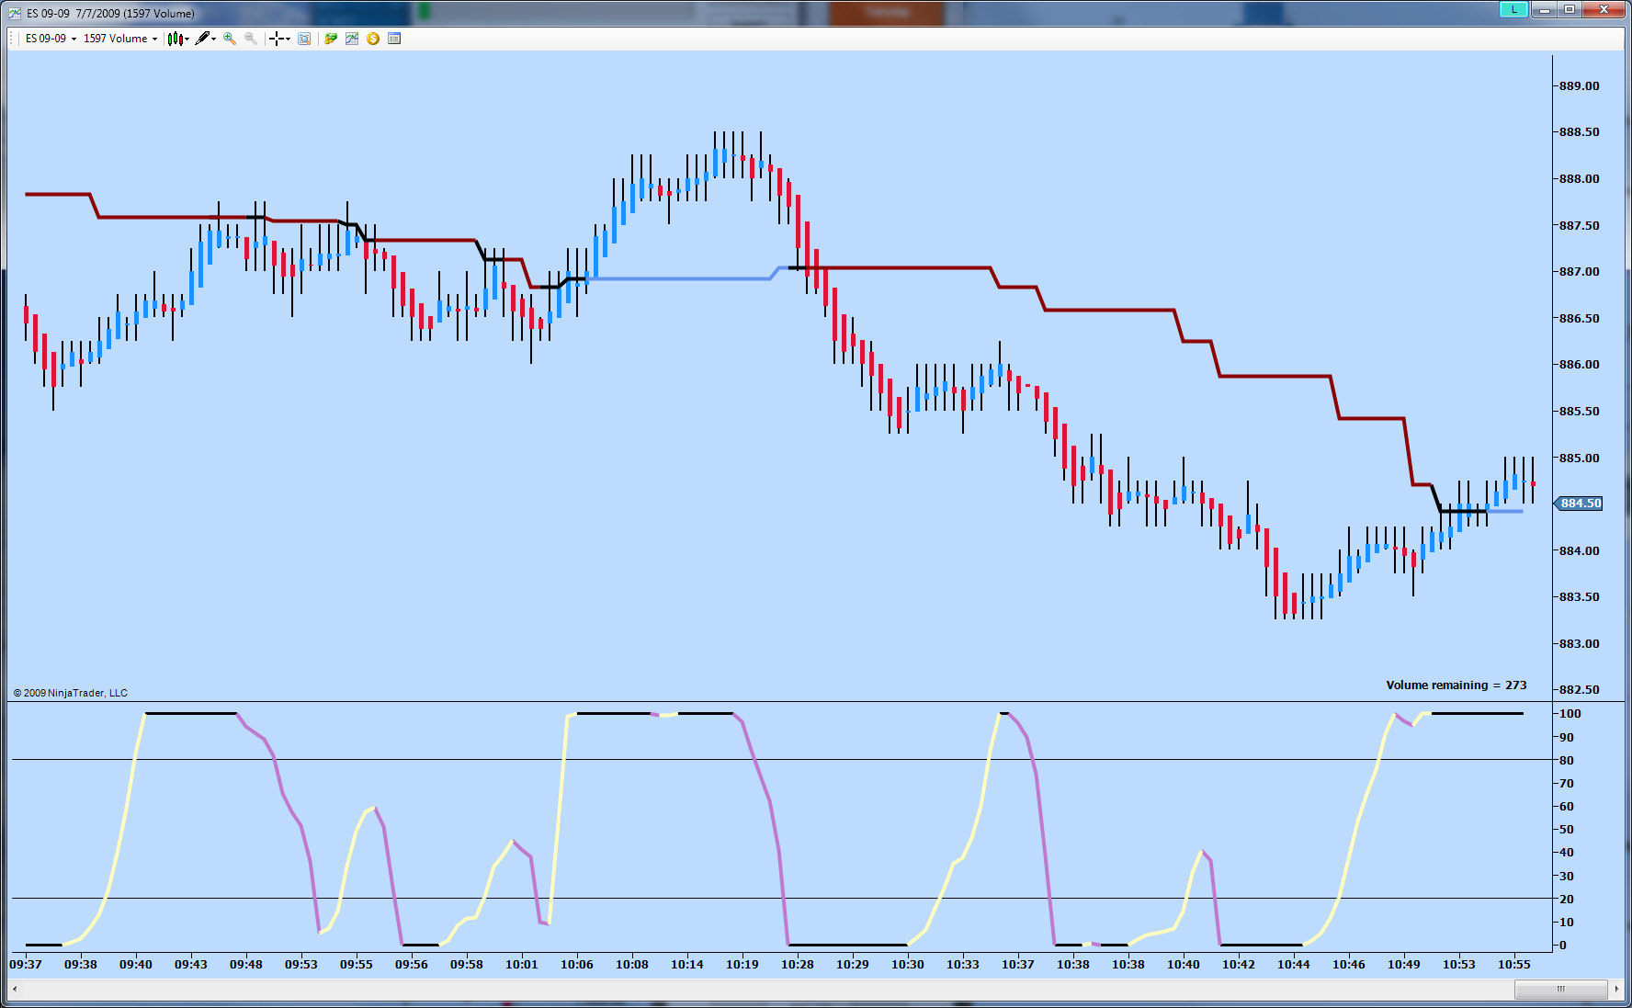Click the 10:33 time axis label

[x=963, y=965]
